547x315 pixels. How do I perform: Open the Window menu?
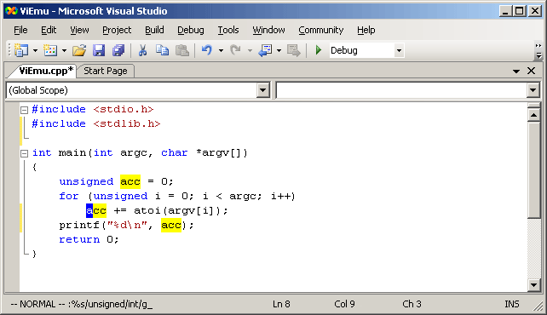268,31
